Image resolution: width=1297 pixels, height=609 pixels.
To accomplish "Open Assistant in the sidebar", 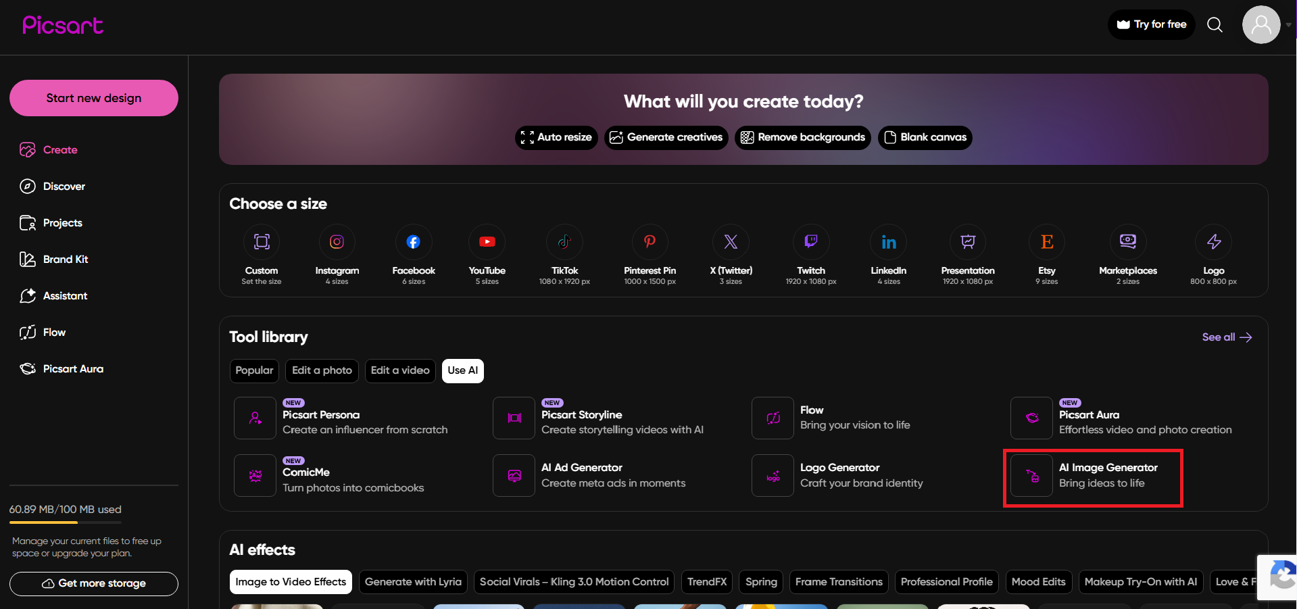I will click(x=54, y=296).
